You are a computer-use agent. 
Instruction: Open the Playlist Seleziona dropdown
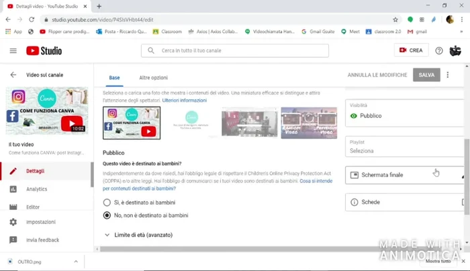(x=404, y=146)
